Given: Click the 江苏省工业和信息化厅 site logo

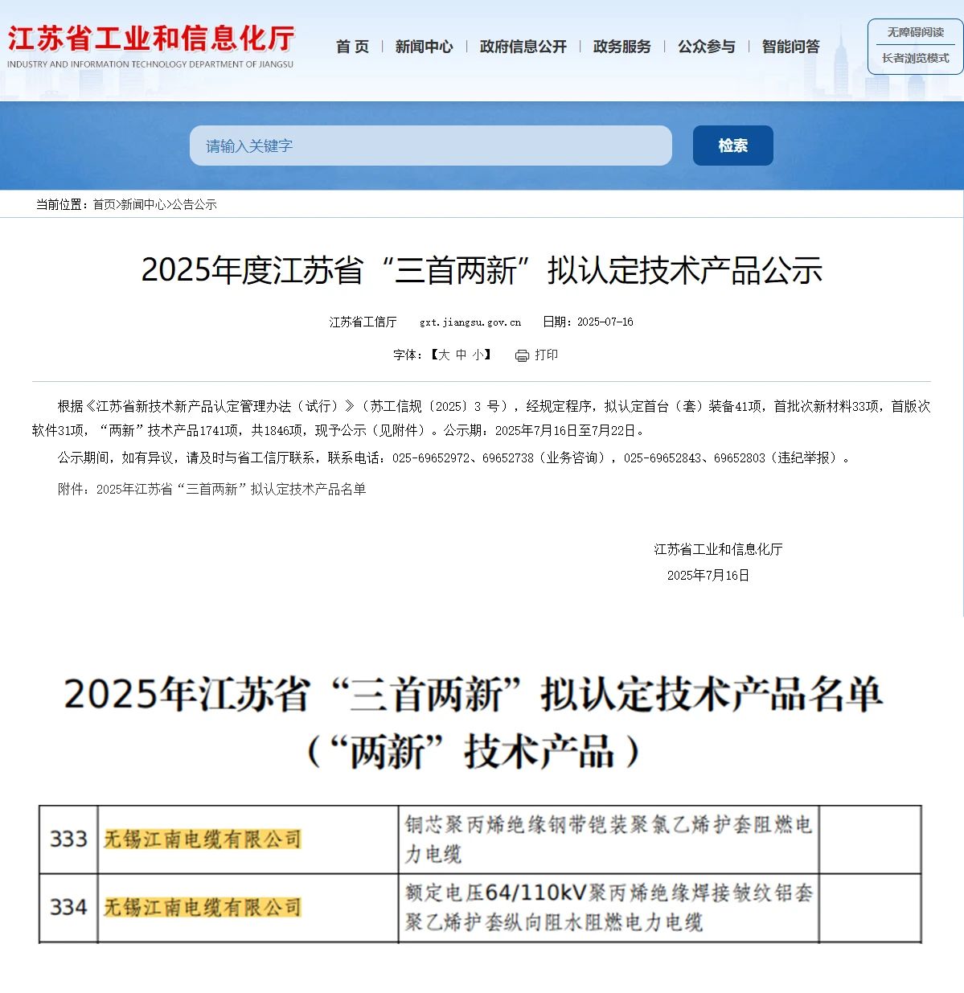Looking at the screenshot, I should point(150,47).
